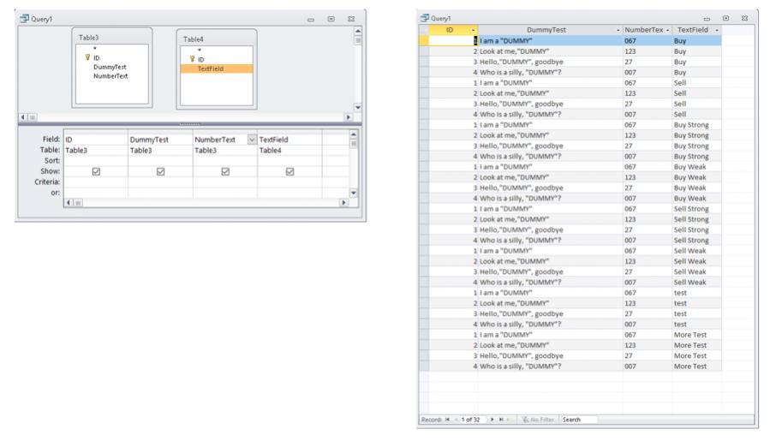This screenshot has height=447, width=782.
Task: Click Buy Weak cell in the 067 row
Action: (x=696, y=167)
